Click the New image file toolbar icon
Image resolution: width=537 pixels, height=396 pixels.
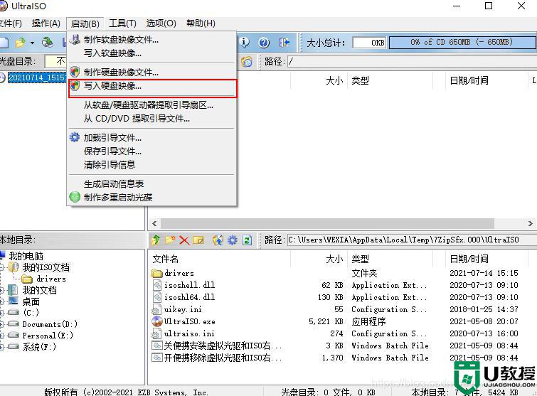pyautogui.click(x=4, y=43)
